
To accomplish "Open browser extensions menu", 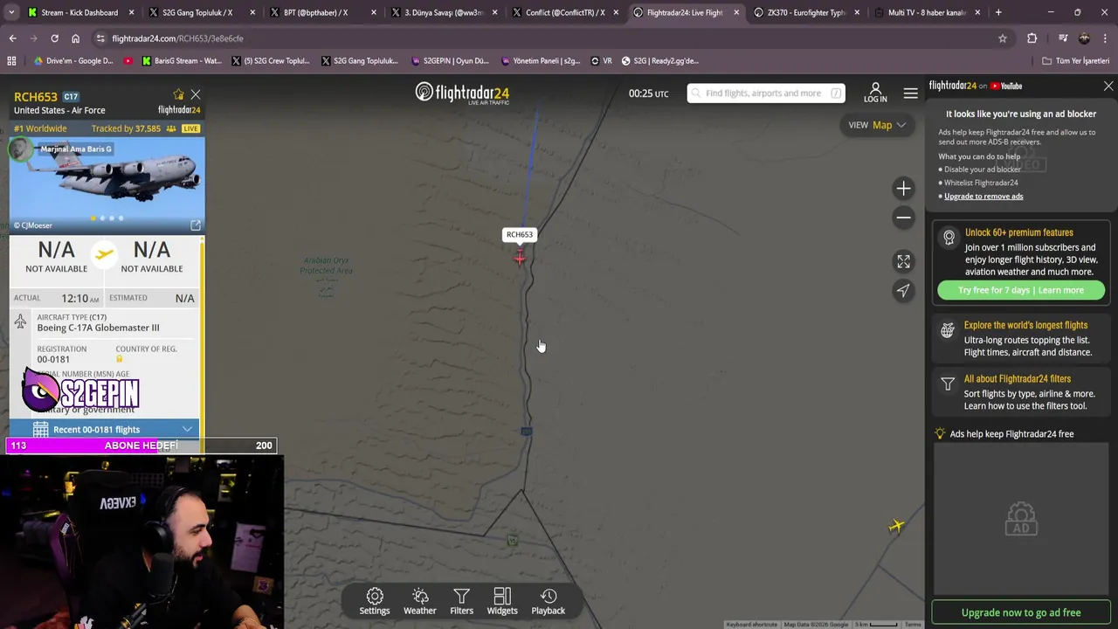I will click(1032, 38).
